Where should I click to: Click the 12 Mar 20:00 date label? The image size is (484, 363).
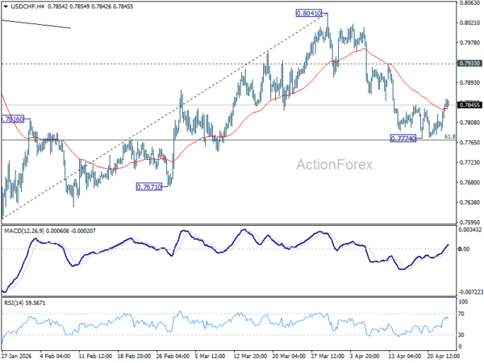(x=250, y=356)
